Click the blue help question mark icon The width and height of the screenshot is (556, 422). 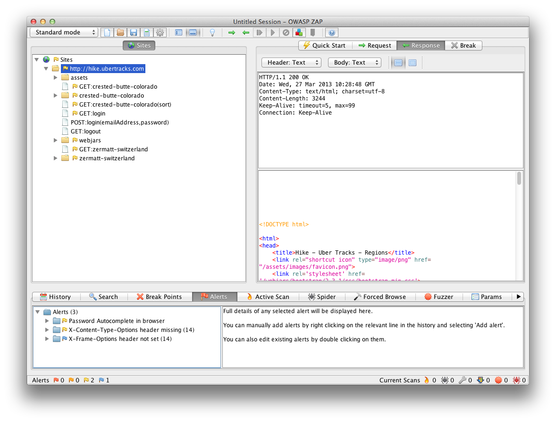331,33
